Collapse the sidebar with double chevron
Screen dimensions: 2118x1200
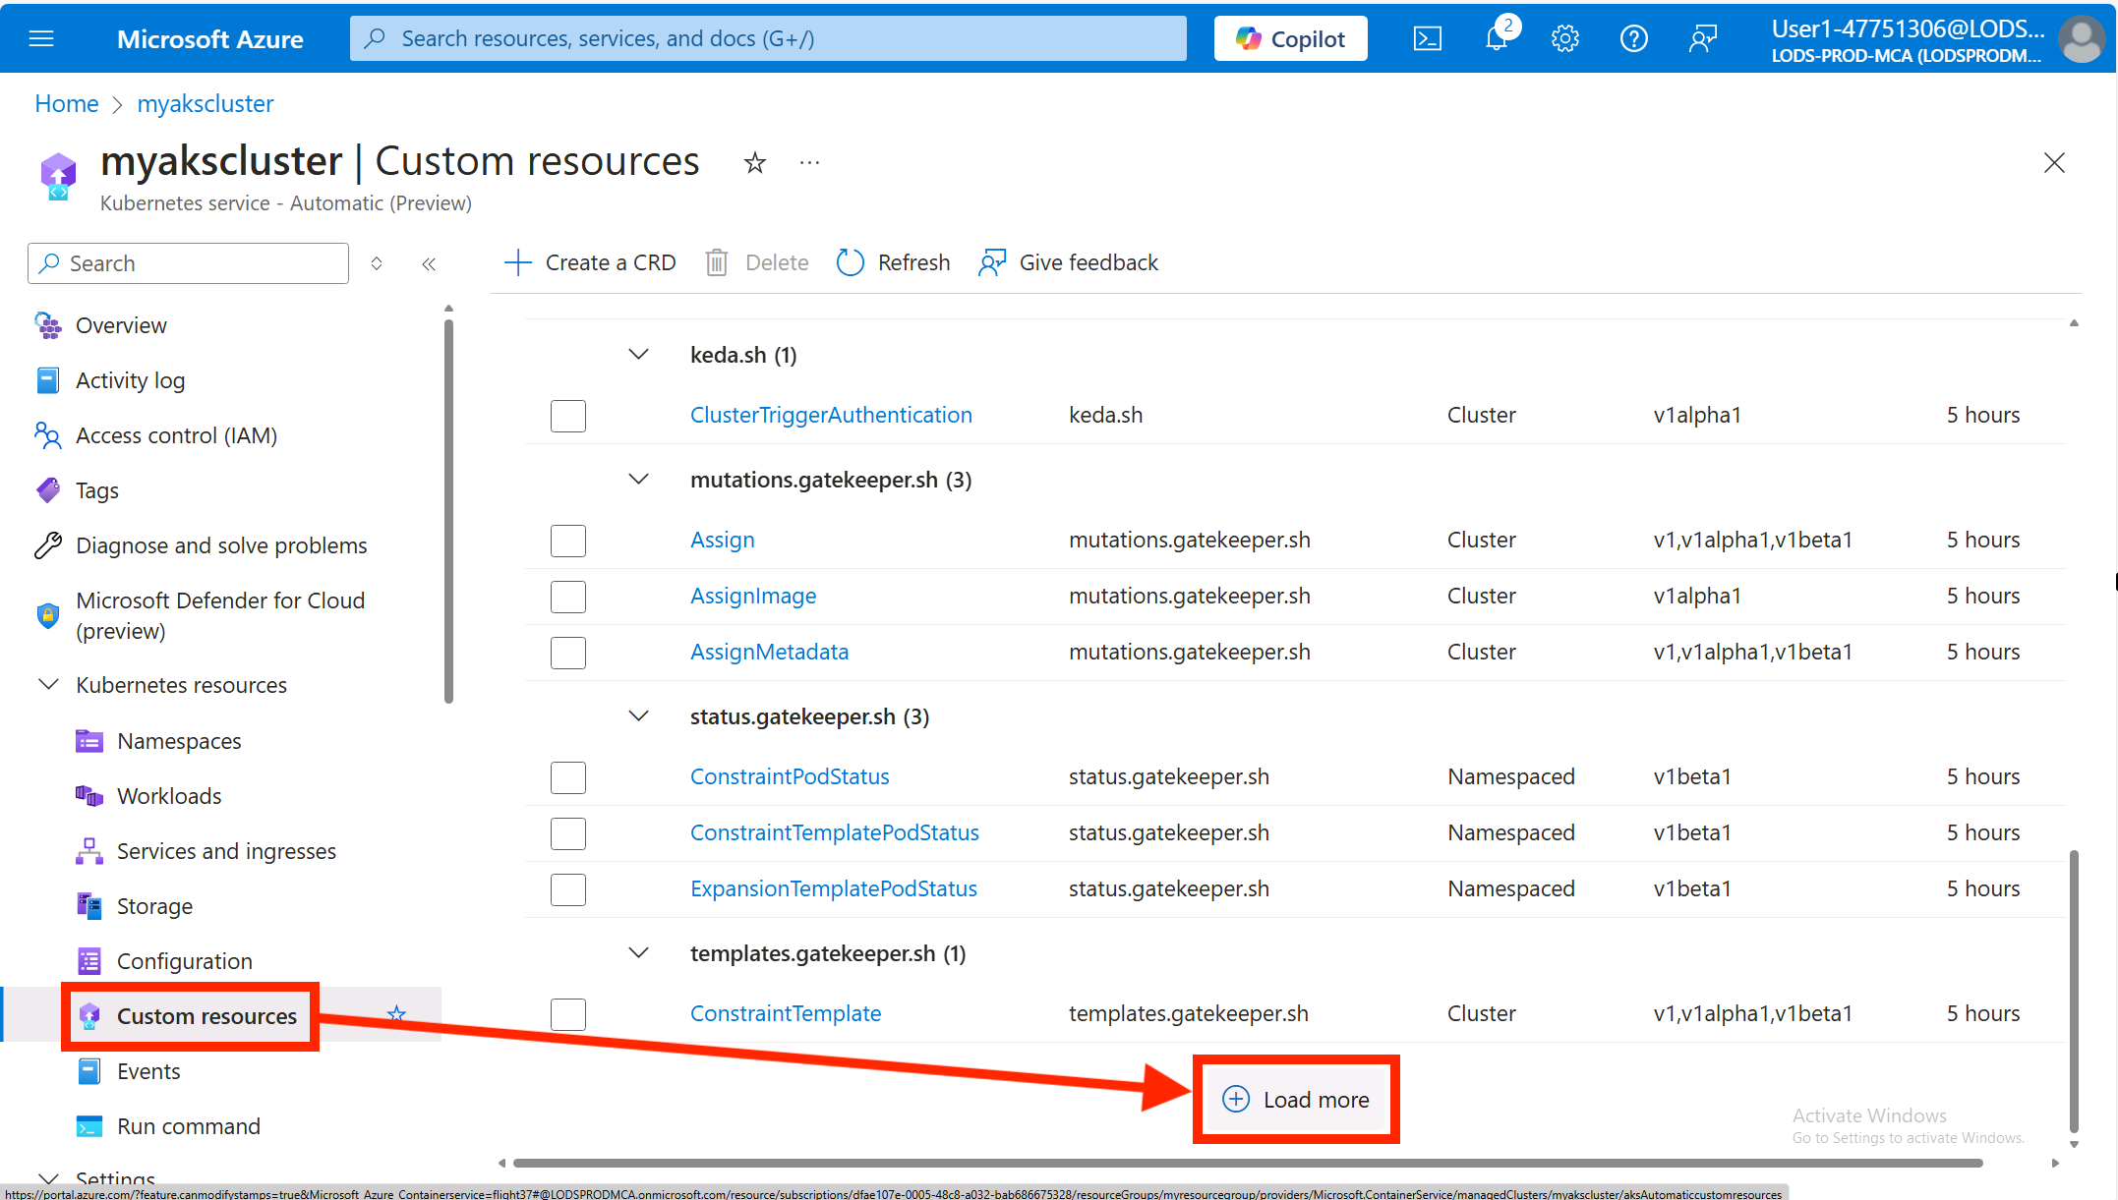[429, 263]
